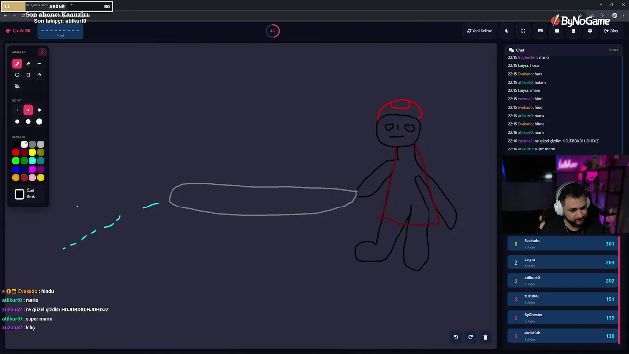The width and height of the screenshot is (629, 354).
Task: Select Evakado leaderboard row
Action: 562,243
